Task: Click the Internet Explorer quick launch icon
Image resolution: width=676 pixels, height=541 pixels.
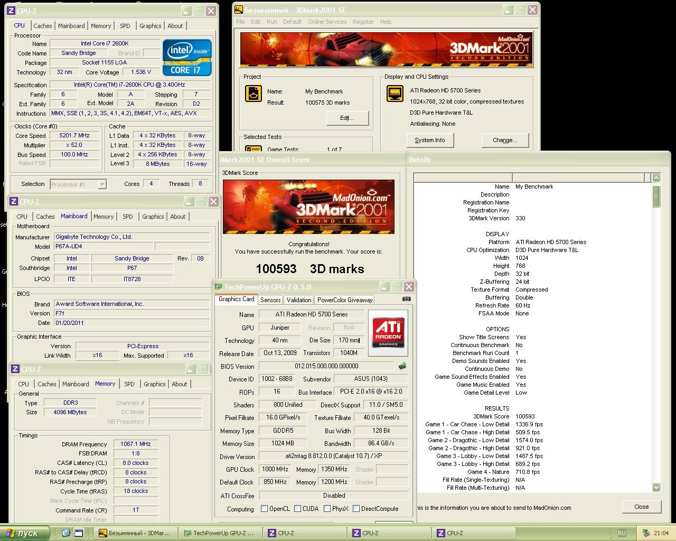Action: [65, 533]
